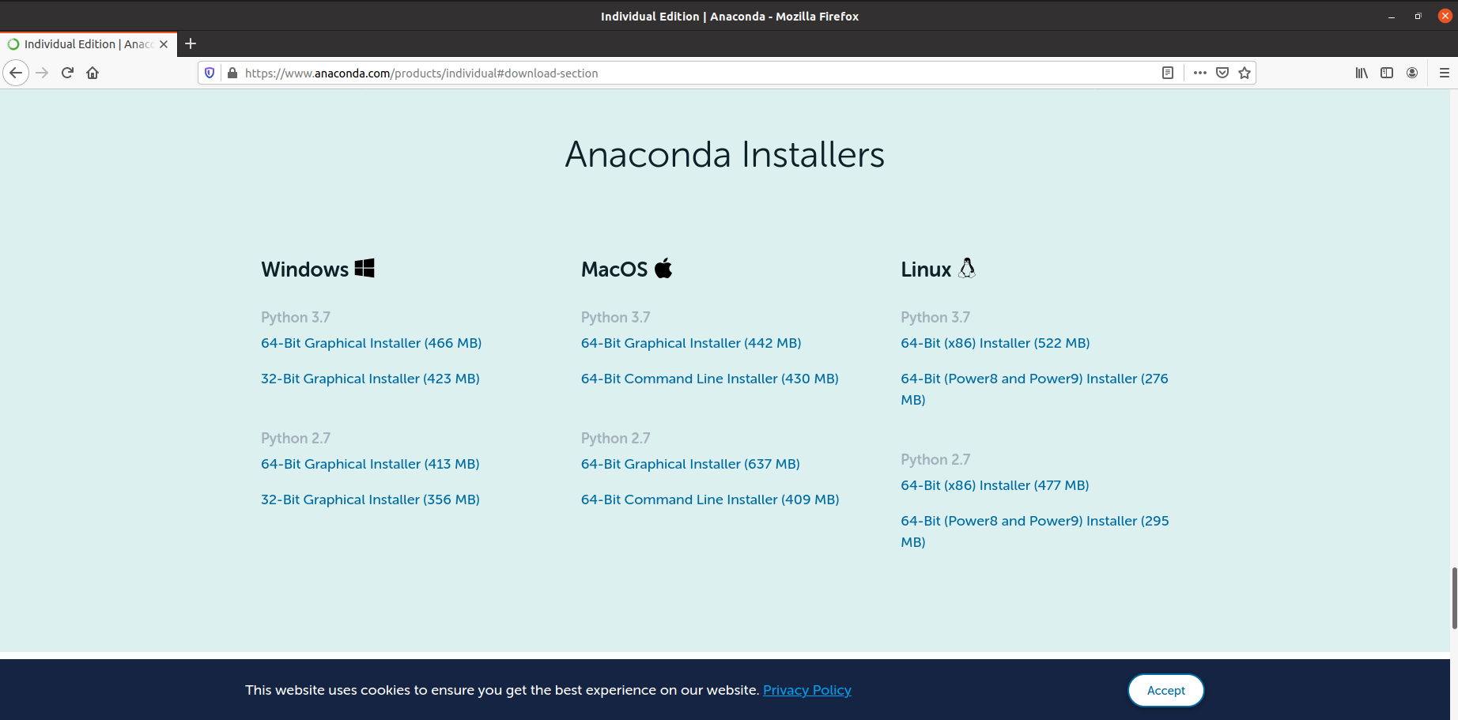Image resolution: width=1458 pixels, height=720 pixels.
Task: Open the Firefox hamburger menu
Action: point(1445,73)
